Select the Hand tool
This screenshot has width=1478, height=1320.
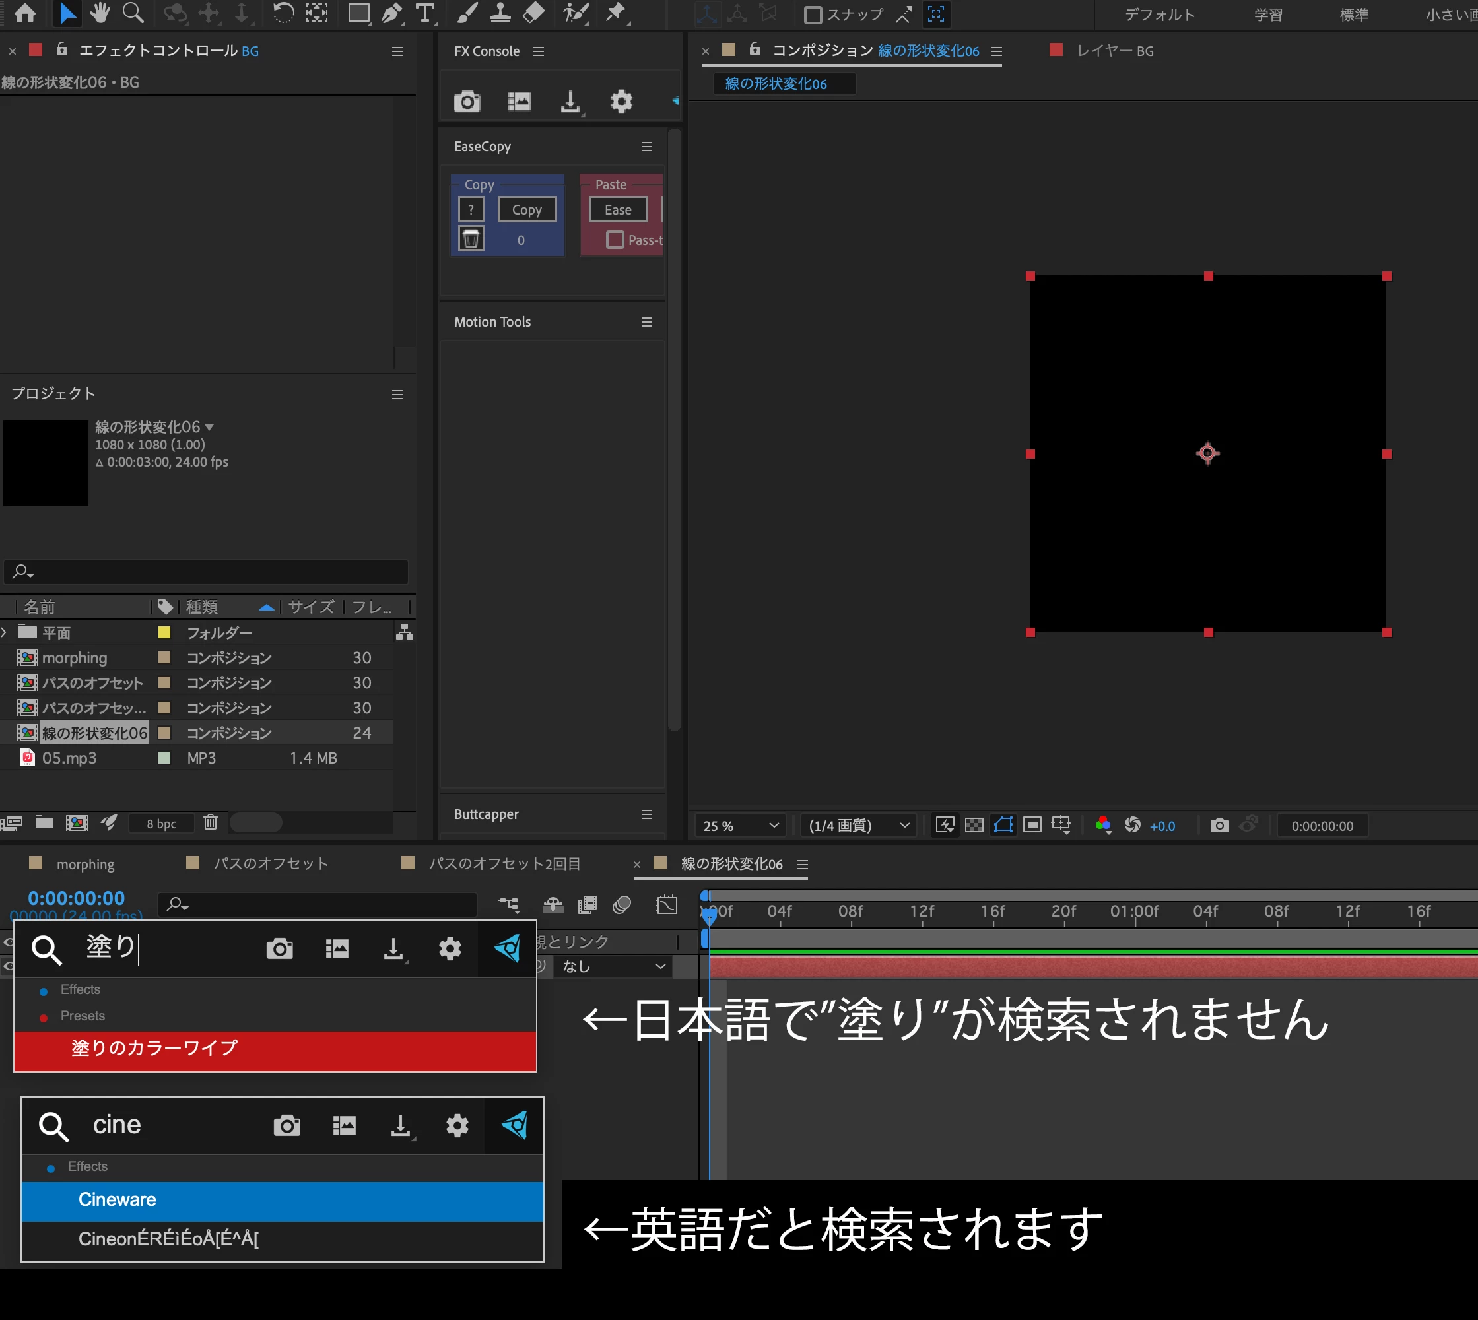coord(100,13)
